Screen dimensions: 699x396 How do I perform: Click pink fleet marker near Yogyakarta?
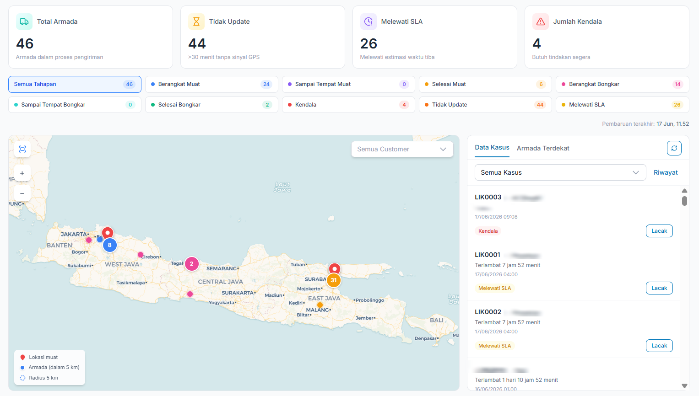pyautogui.click(x=190, y=294)
